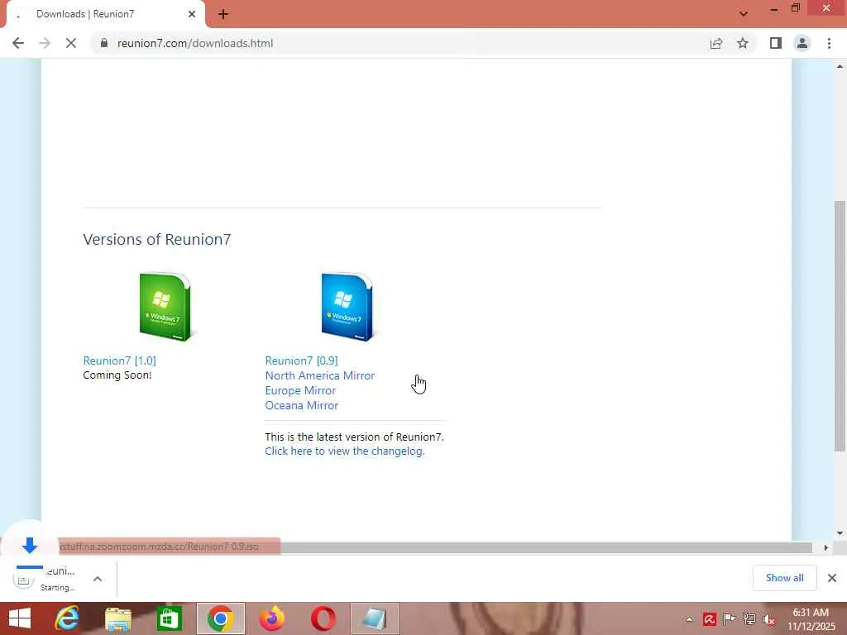This screenshot has width=847, height=635.
Task: Open the notepad-like app in taskbar
Action: pyautogui.click(x=375, y=618)
